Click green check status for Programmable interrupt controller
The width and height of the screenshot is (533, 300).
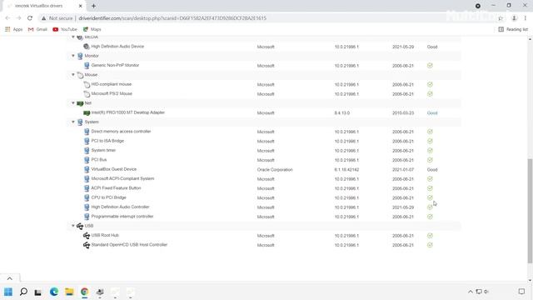(430, 217)
